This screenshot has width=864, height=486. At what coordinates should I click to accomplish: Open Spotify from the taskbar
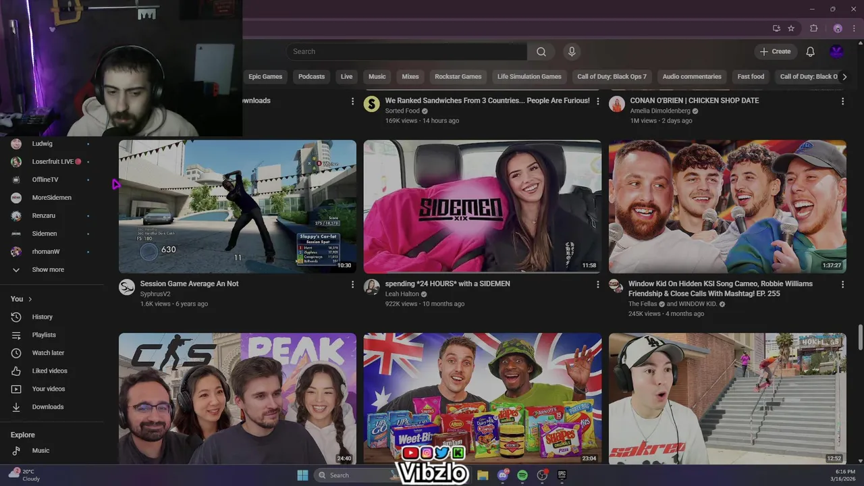click(x=522, y=475)
